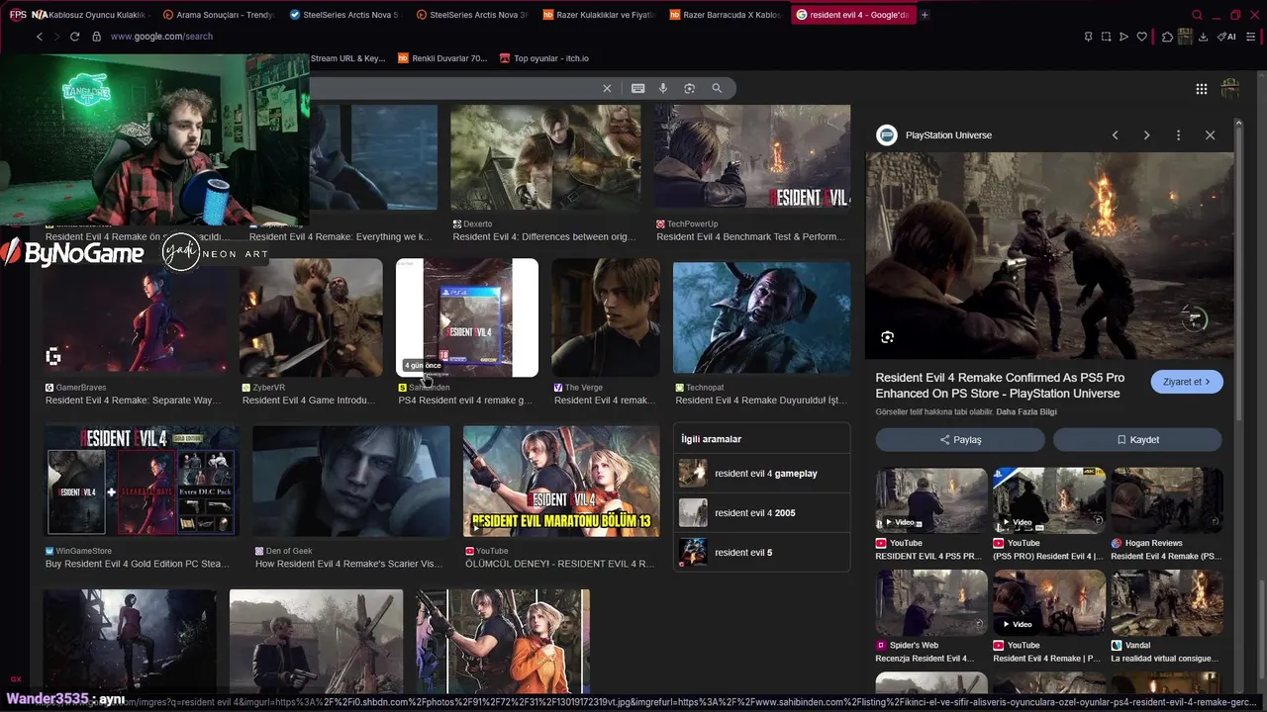
Task: Open the Top oyunlar itch.io bookmark
Action: tap(543, 58)
